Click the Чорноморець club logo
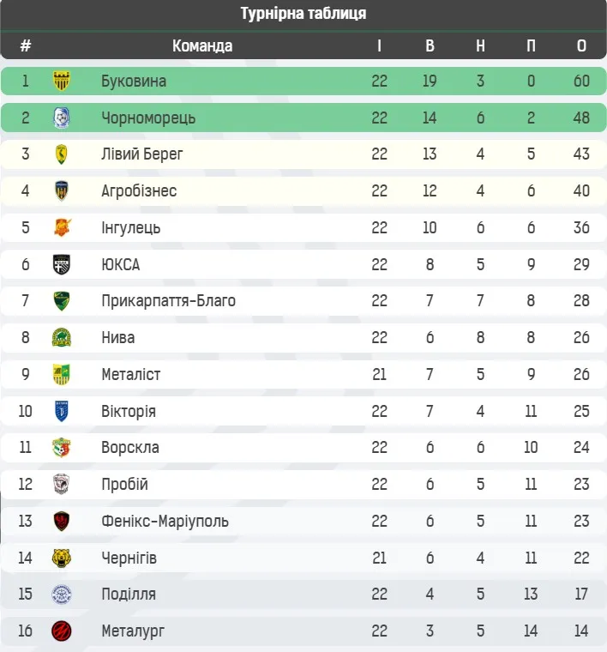The image size is (607, 652). (62, 118)
